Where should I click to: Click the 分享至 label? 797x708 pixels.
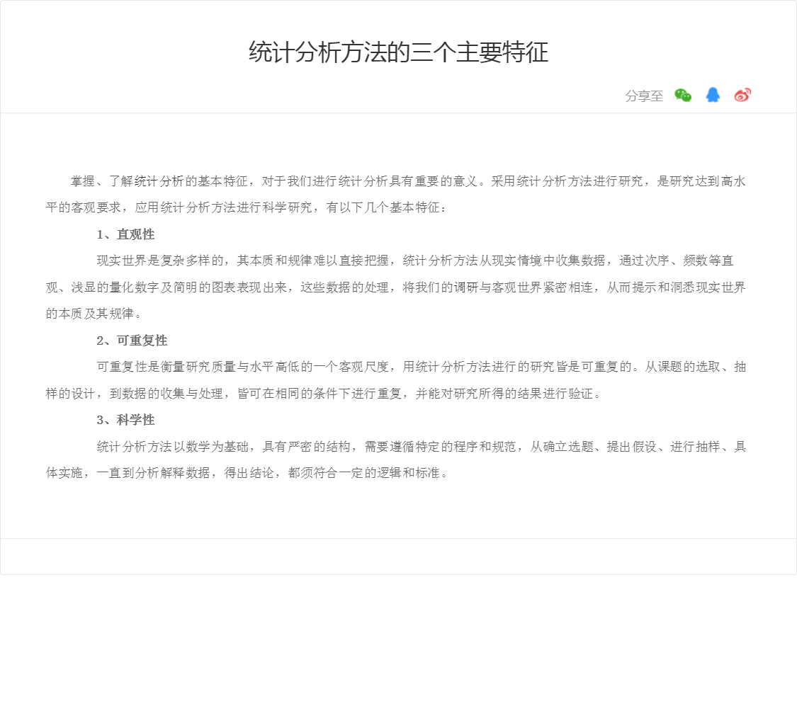click(x=644, y=96)
